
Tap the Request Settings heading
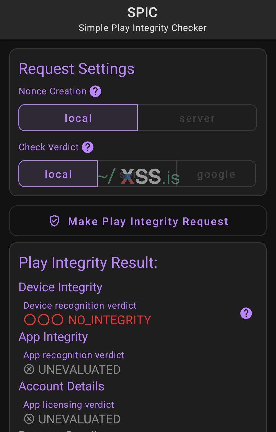(x=76, y=69)
